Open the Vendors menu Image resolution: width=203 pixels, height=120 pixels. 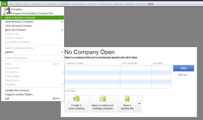pyautogui.click(x=91, y=4)
